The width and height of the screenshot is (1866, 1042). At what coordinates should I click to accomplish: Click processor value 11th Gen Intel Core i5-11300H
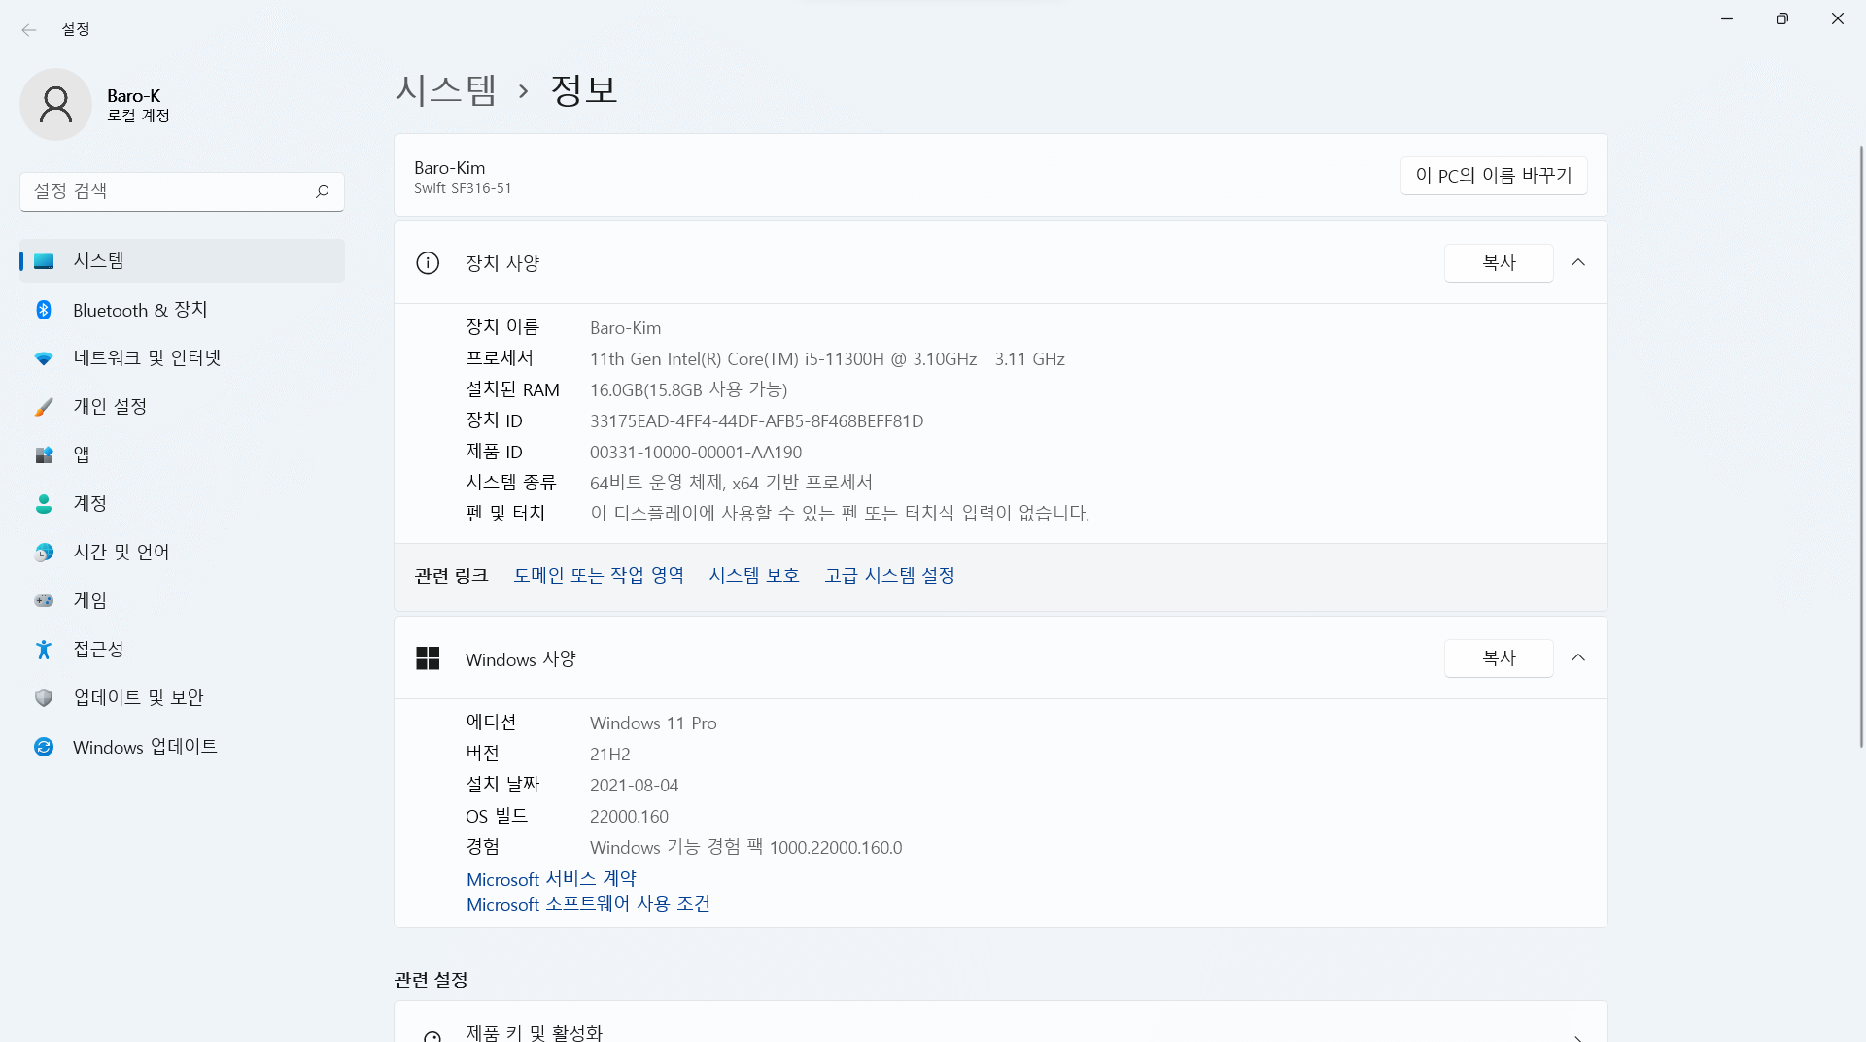[x=827, y=359]
